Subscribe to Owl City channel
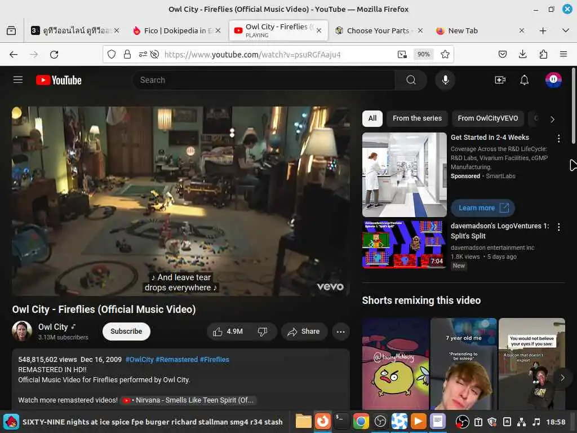The image size is (577, 433). (126, 332)
